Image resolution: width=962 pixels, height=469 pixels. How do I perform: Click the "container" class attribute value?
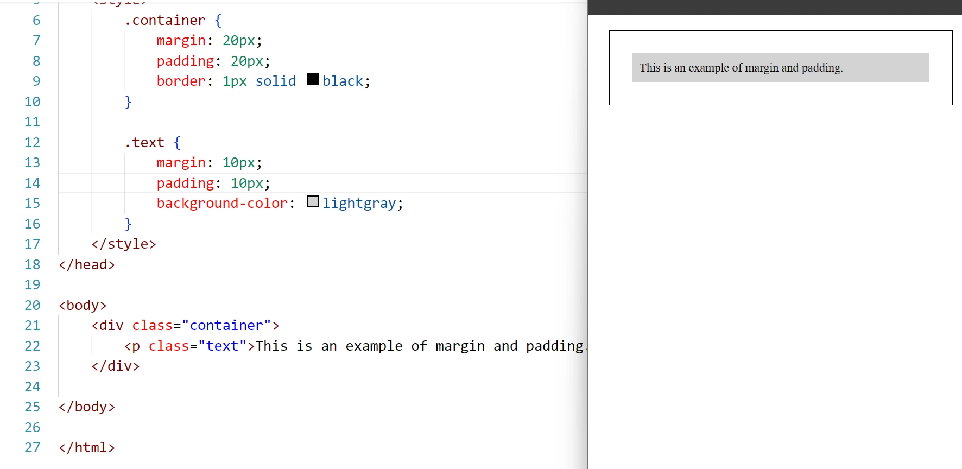point(226,326)
